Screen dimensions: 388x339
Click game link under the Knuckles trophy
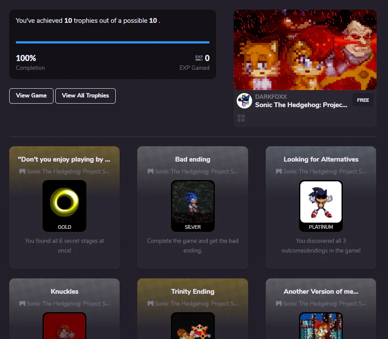tap(68, 303)
